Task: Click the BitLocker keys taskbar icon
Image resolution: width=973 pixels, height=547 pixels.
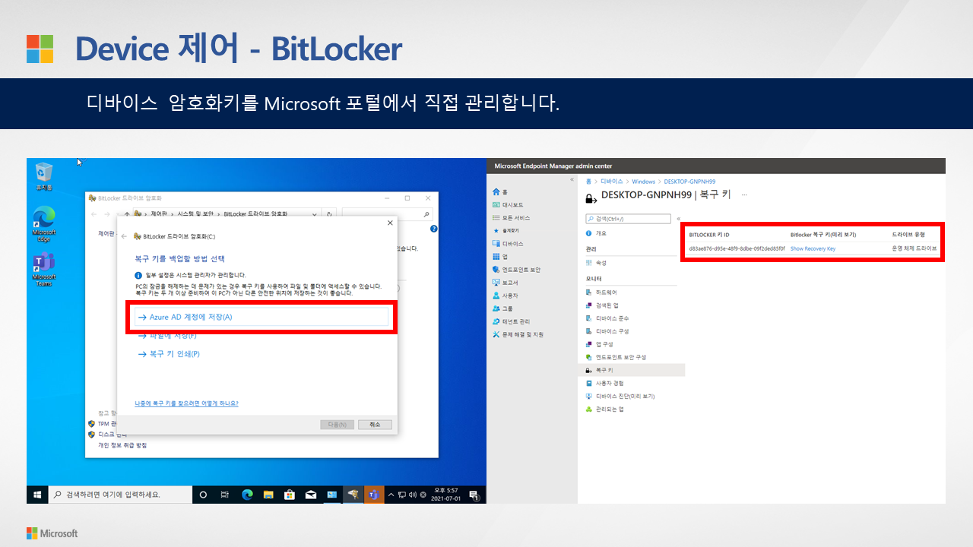Action: pos(353,495)
